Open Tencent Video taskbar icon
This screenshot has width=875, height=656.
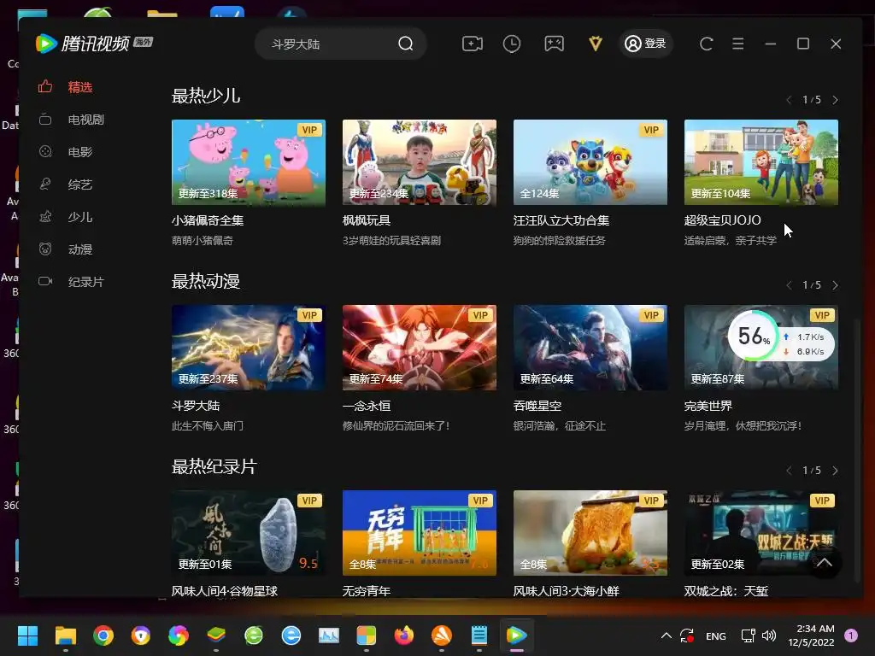pos(516,635)
